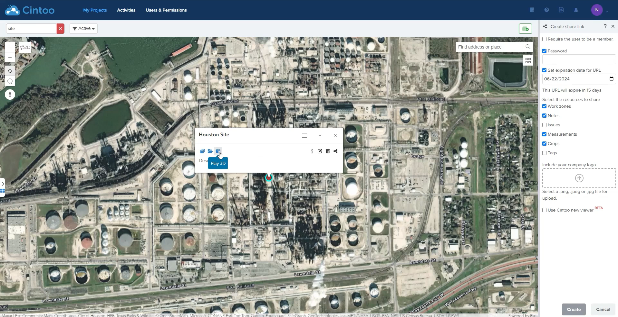Delete Houston Site with the trash icon

pyautogui.click(x=327, y=151)
